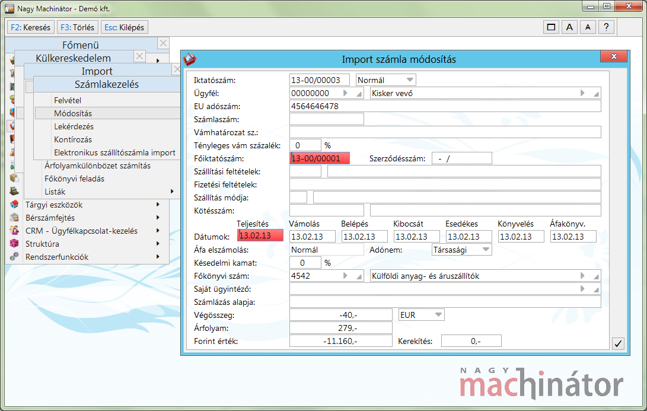Click the Teljesítés date field

coord(260,235)
